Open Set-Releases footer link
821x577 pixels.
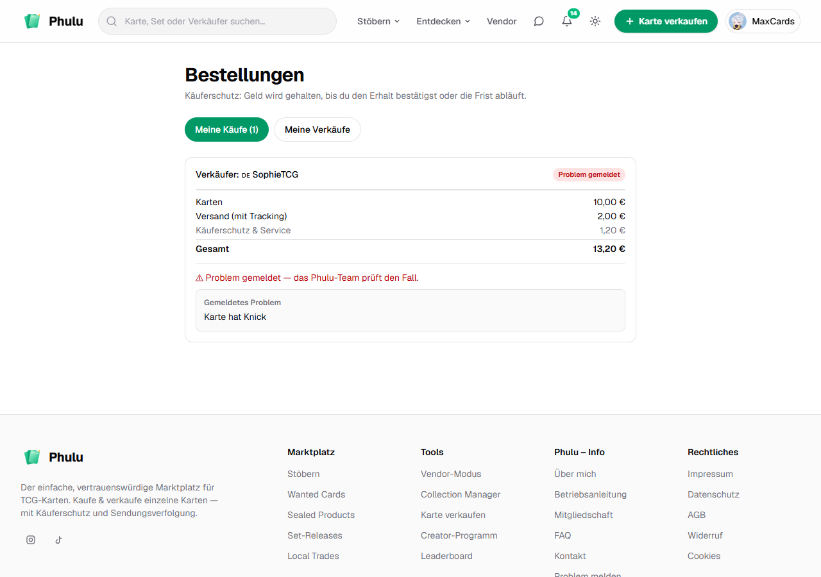315,535
